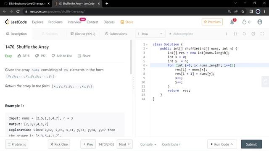
Task: Open the user profile avatar
Action: coord(260,22)
